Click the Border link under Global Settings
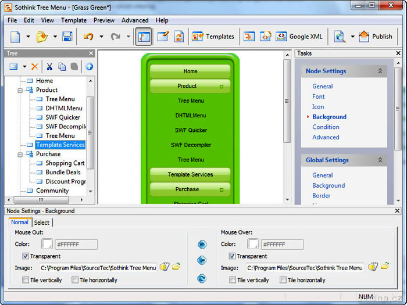 coord(321,196)
